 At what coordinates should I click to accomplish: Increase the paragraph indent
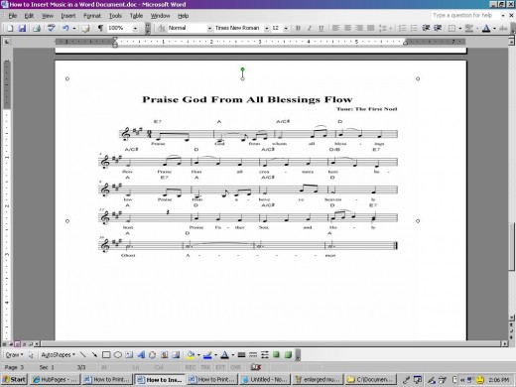(x=438, y=28)
